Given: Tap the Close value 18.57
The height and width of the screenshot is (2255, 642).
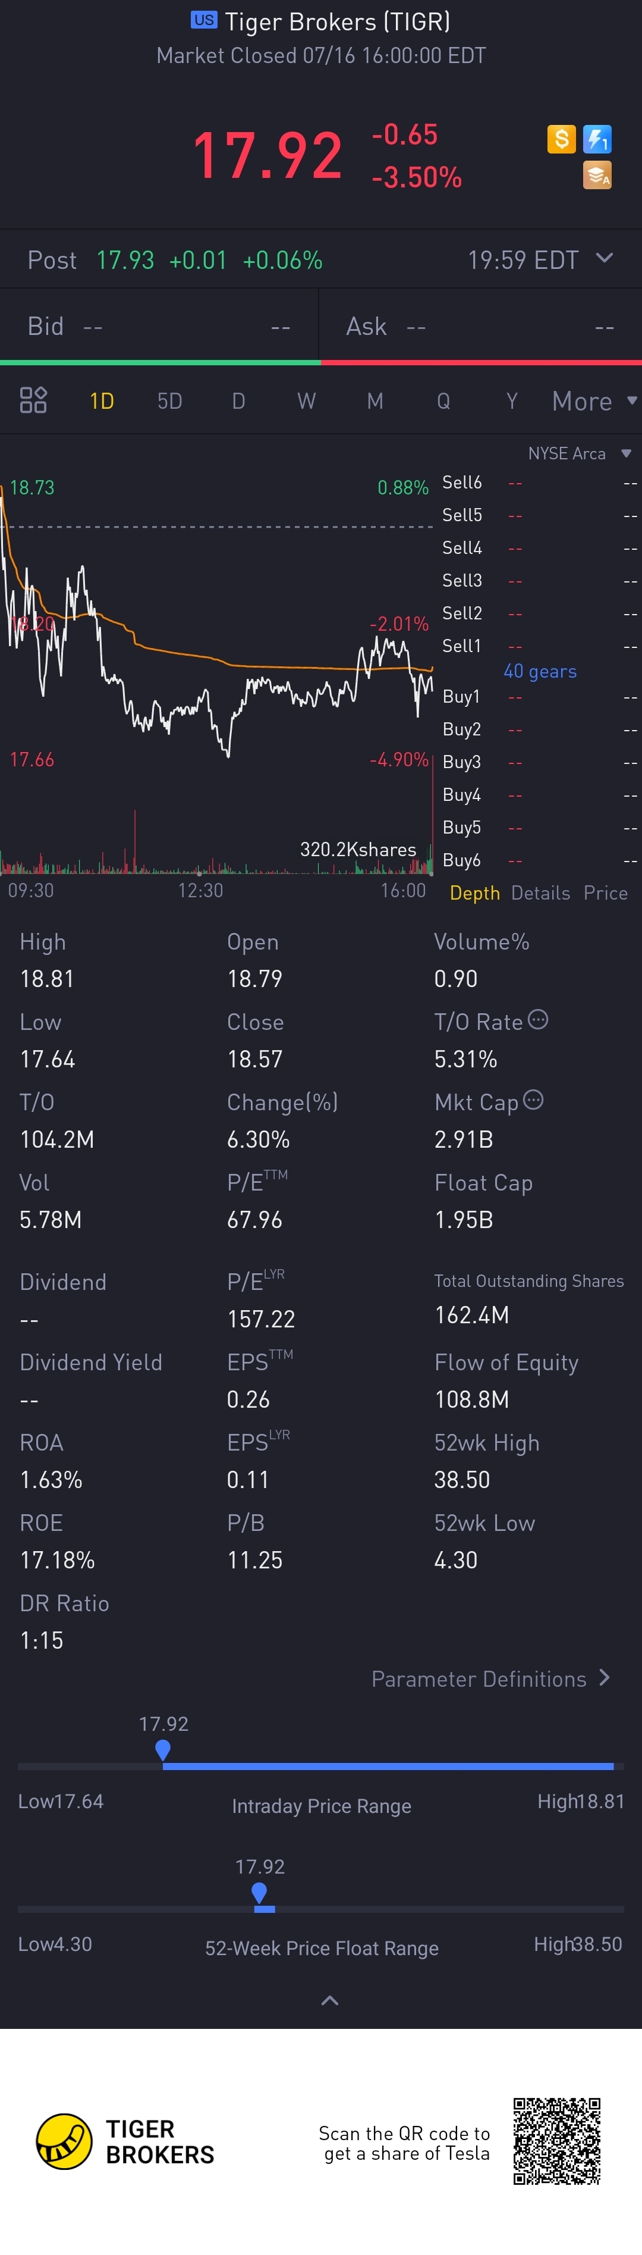Looking at the screenshot, I should point(254,1059).
